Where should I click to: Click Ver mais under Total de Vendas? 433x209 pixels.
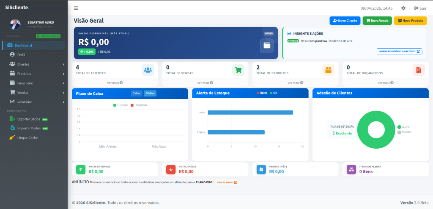(x=205, y=83)
